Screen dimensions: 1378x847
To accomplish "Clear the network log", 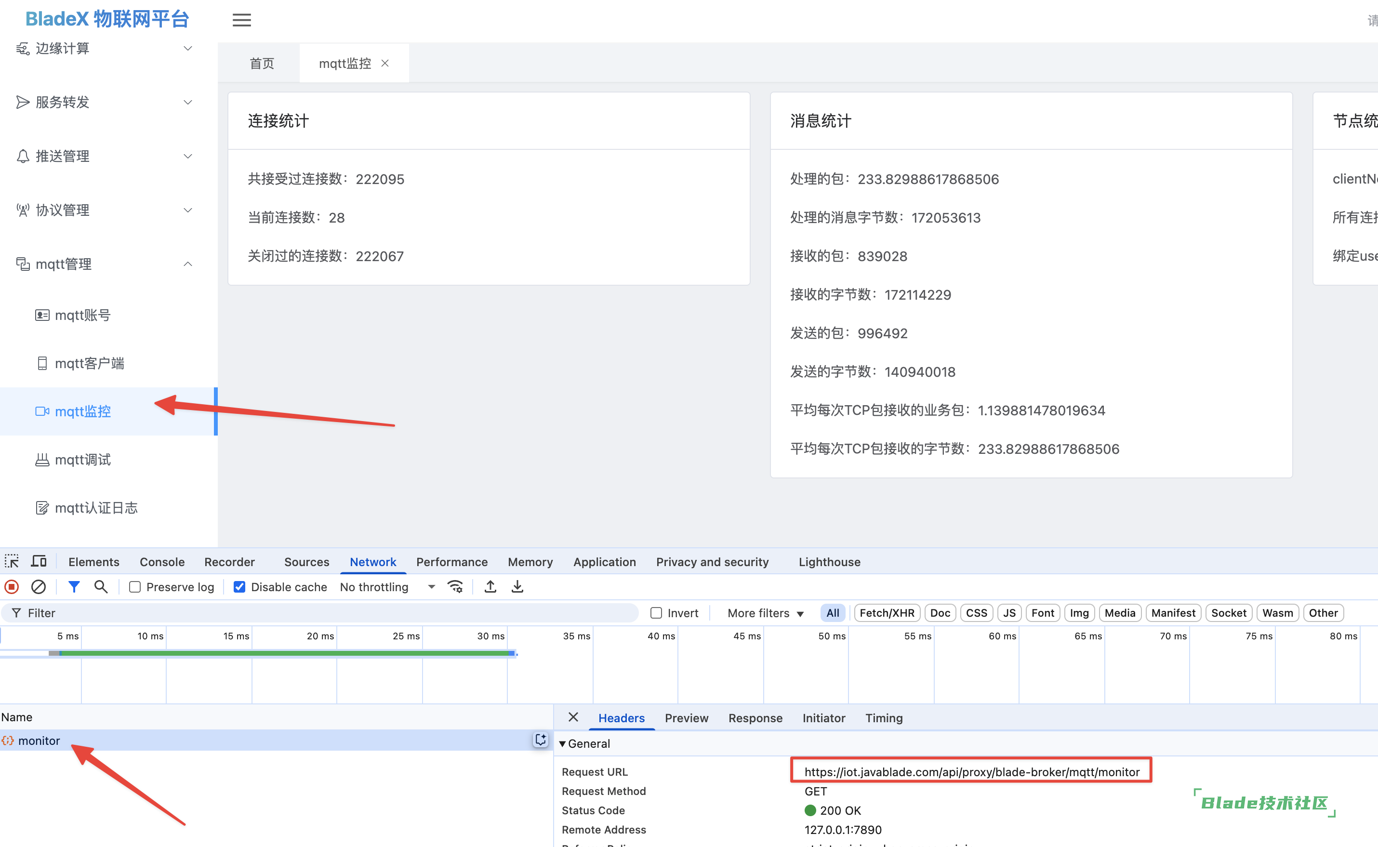I will 38,586.
